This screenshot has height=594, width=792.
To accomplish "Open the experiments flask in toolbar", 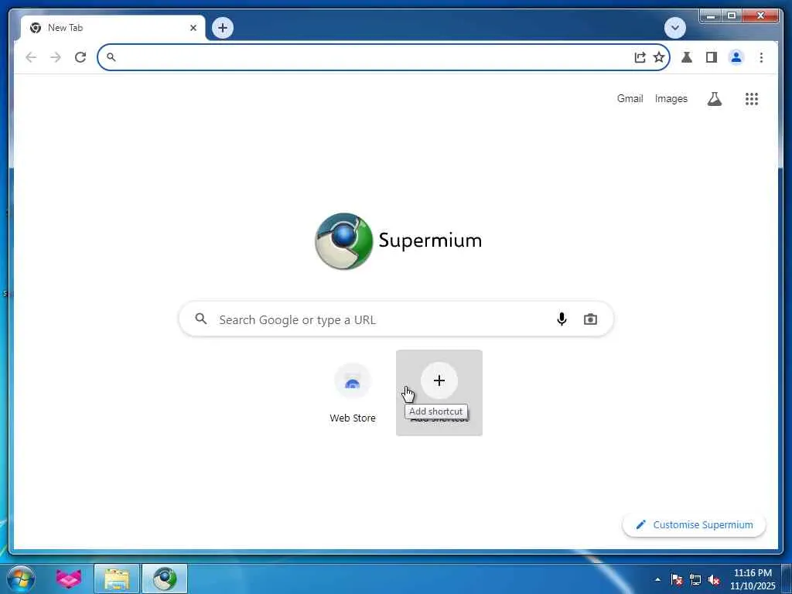I will coord(687,57).
